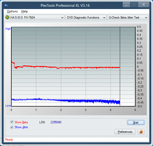Expand the DVD Diagnostic Functions dropdown
This screenshot has width=153, height=146.
pyautogui.click(x=86, y=18)
